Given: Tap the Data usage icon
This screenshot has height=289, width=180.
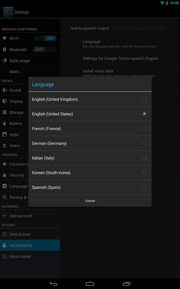Looking at the screenshot, I should click(4, 61).
